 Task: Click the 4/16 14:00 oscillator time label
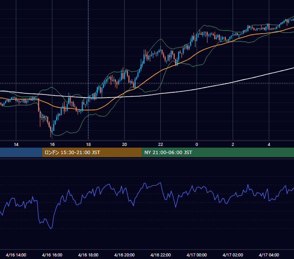tap(16, 255)
